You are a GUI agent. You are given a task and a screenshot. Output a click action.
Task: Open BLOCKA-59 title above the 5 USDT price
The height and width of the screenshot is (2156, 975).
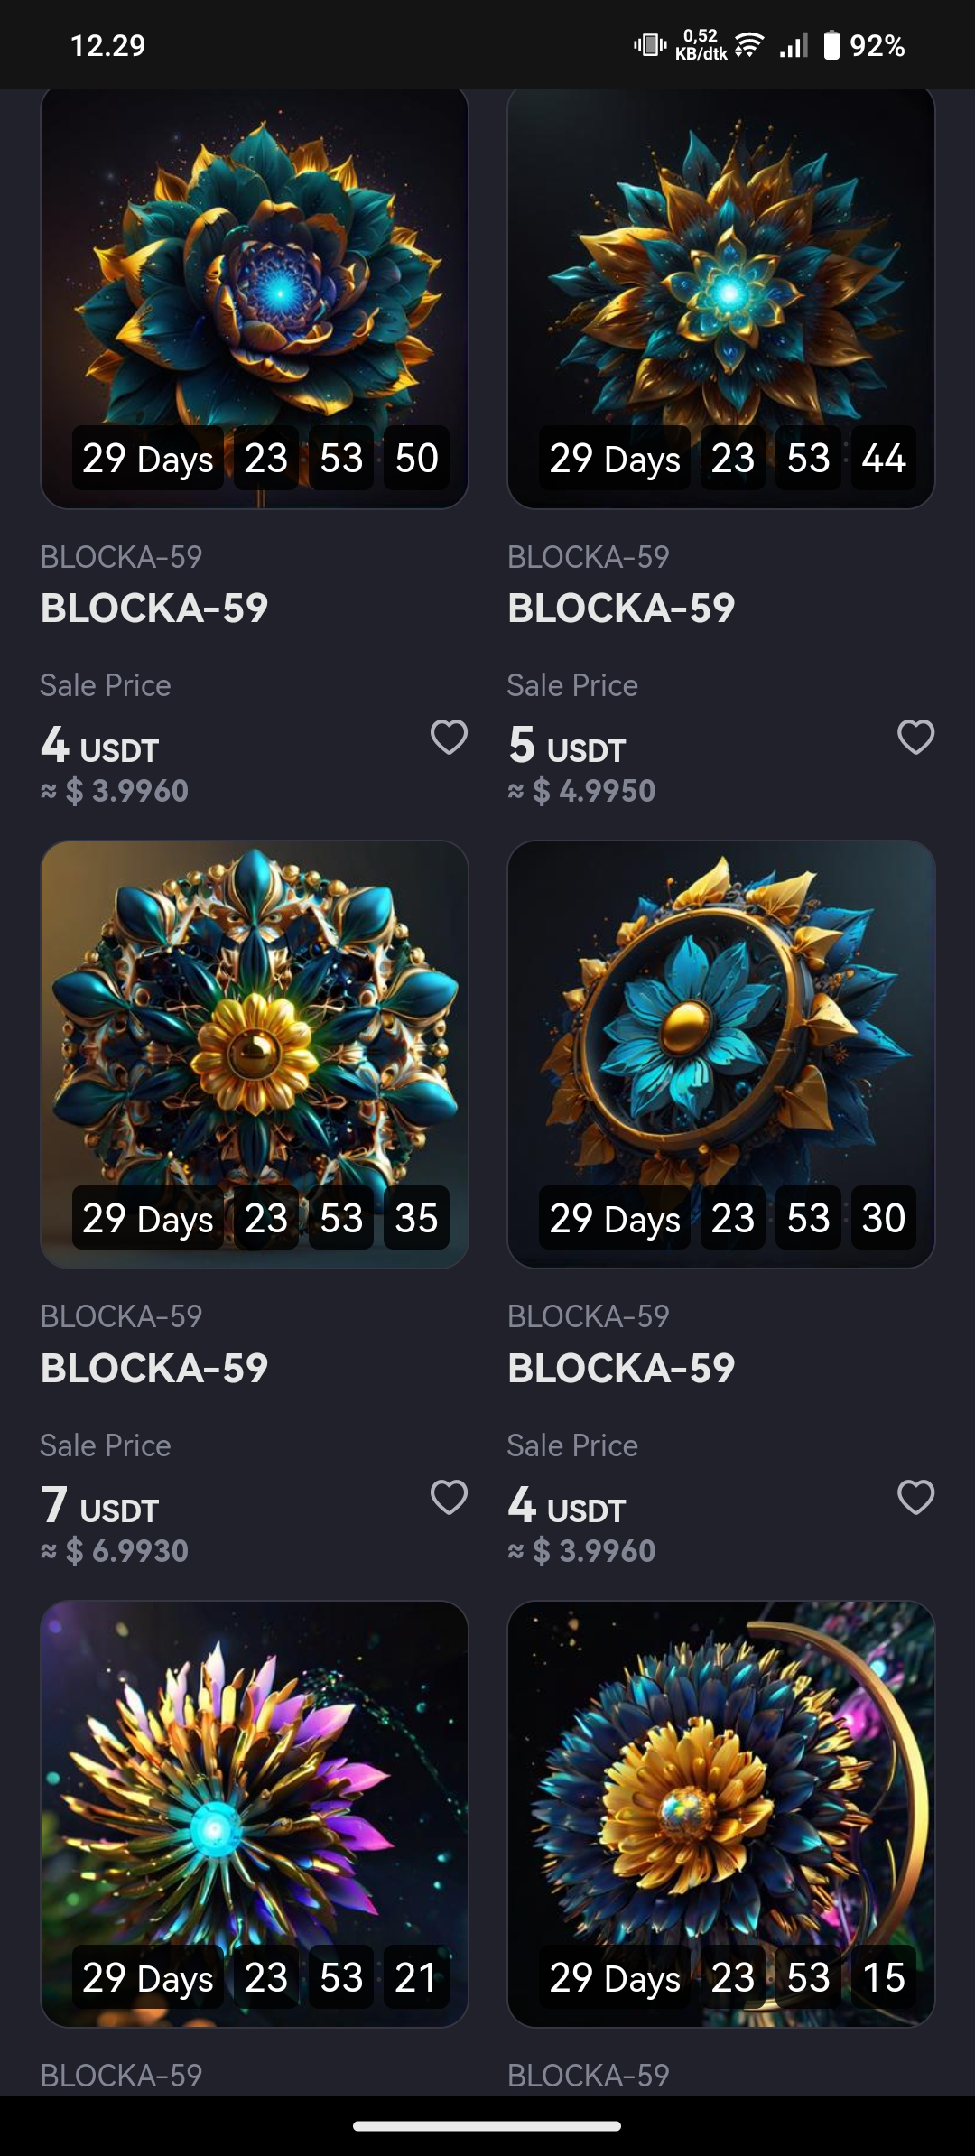(621, 608)
